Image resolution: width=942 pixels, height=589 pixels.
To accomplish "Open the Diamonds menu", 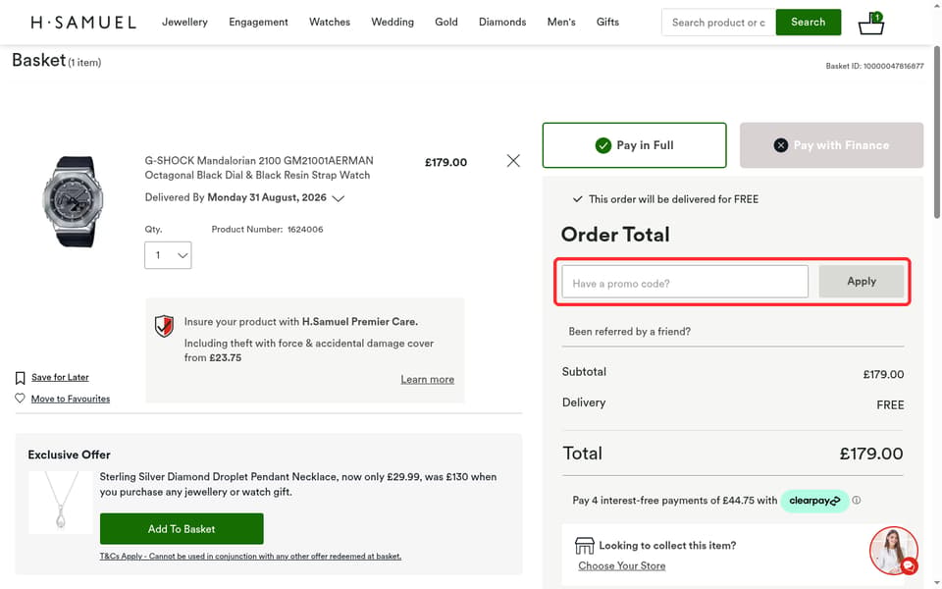I will pos(502,23).
